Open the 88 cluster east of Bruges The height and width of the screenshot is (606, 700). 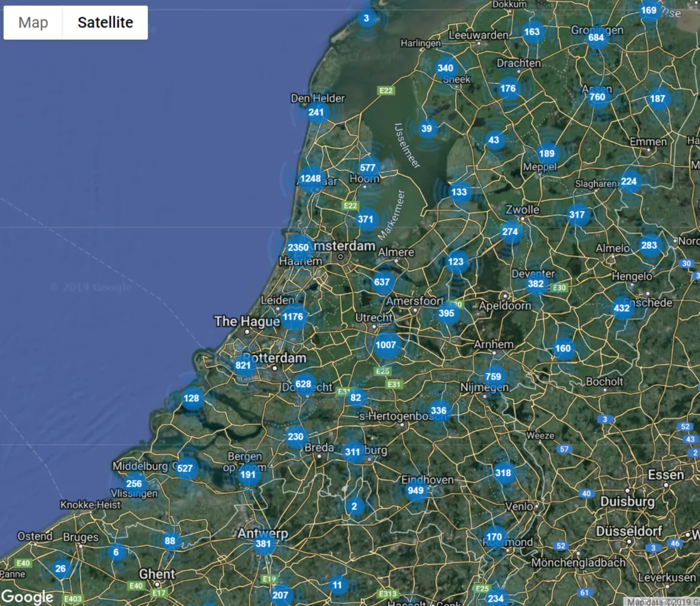click(x=170, y=541)
